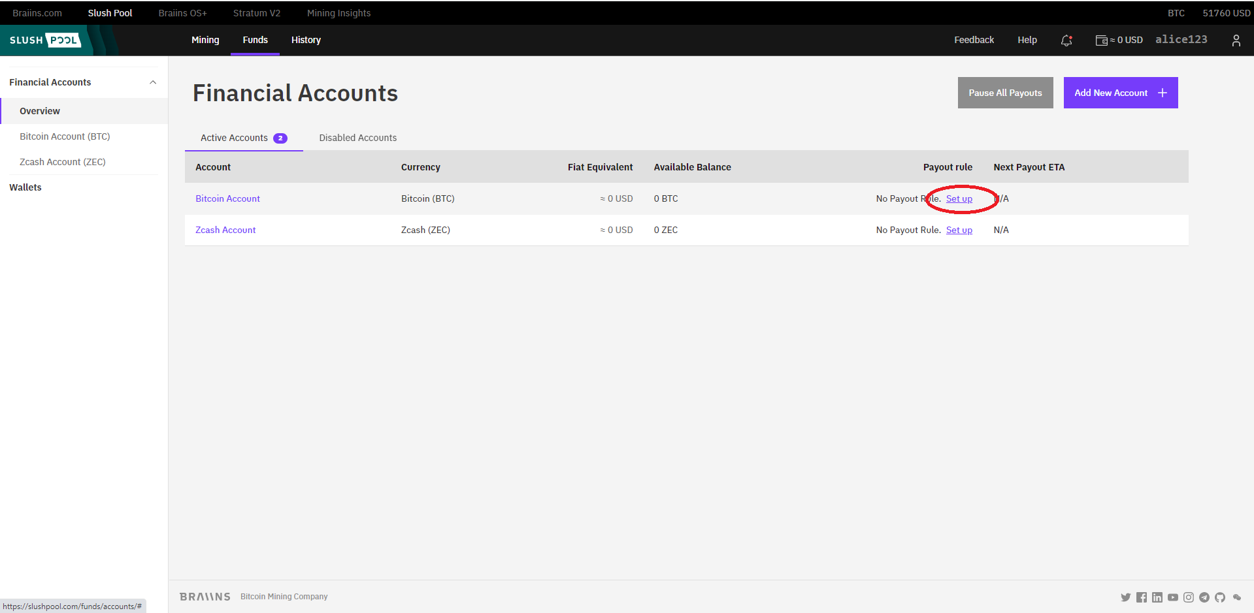Open Braiins OS+ in top bar
This screenshot has width=1254, height=613.
click(x=183, y=13)
